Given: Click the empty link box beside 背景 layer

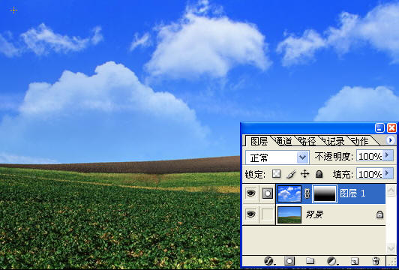Looking at the screenshot, I should coord(268,214).
